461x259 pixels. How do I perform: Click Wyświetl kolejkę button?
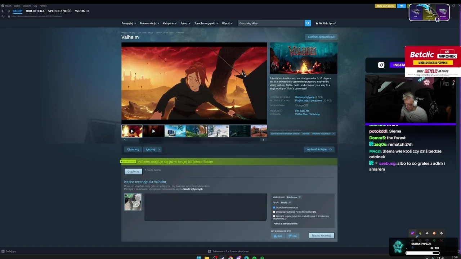click(x=319, y=149)
